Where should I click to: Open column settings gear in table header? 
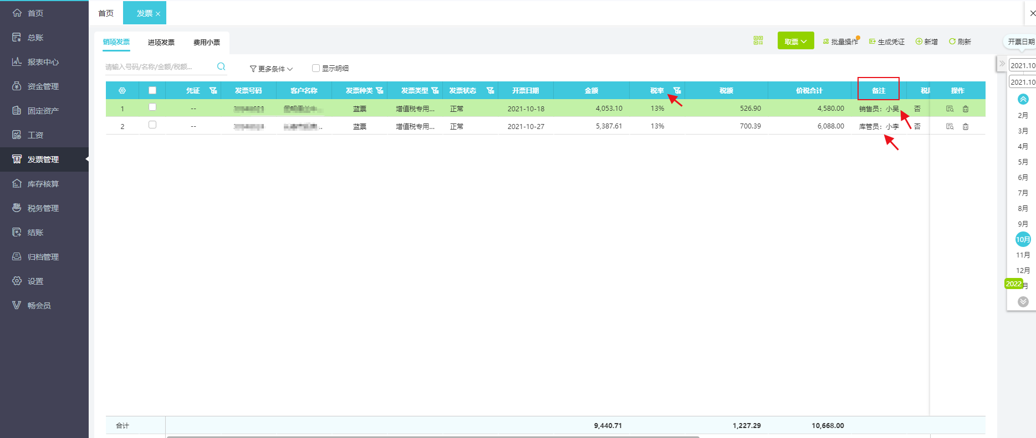coord(122,90)
